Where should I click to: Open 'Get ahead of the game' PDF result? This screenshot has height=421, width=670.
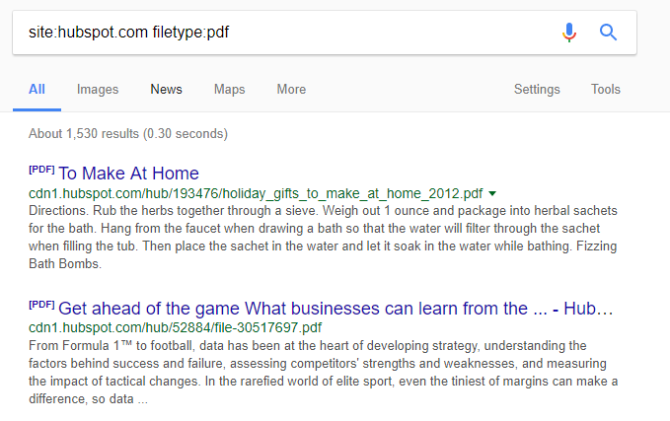click(335, 308)
